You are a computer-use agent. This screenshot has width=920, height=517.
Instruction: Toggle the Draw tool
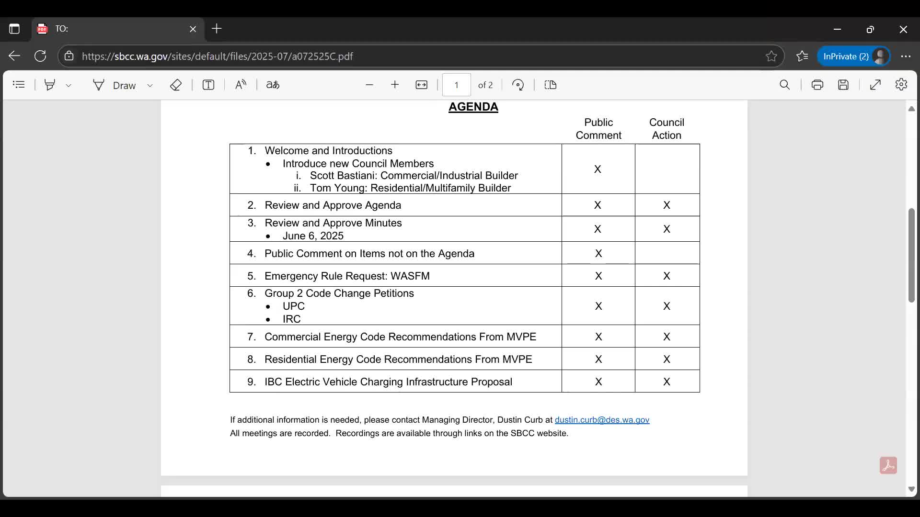115,85
